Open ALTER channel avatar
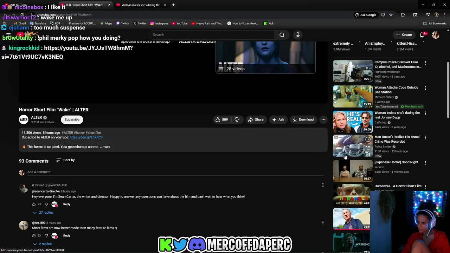 click(x=24, y=119)
